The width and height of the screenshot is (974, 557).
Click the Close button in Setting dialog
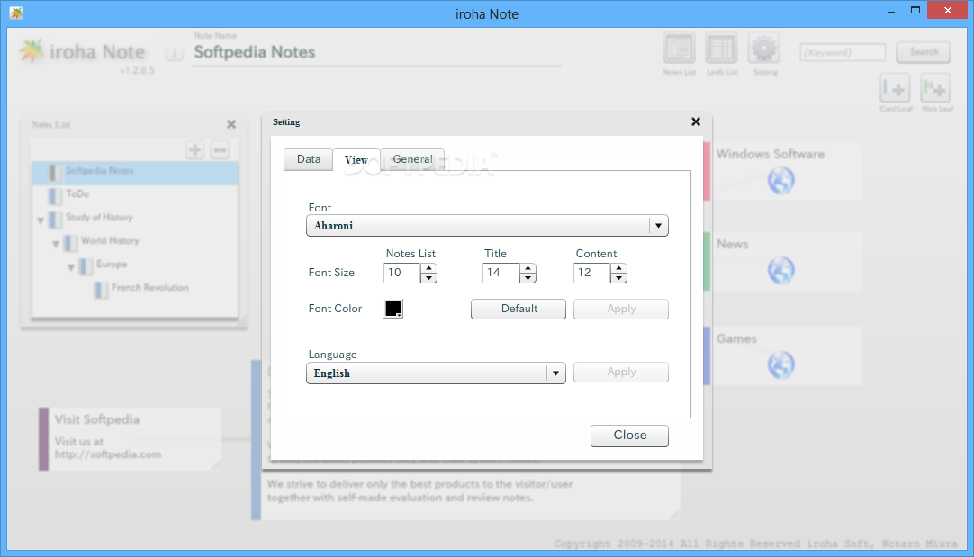(629, 436)
